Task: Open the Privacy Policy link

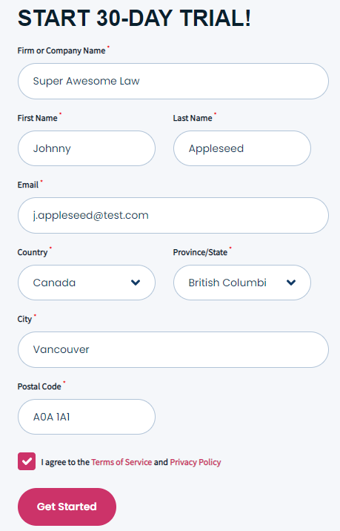Action: point(196,462)
